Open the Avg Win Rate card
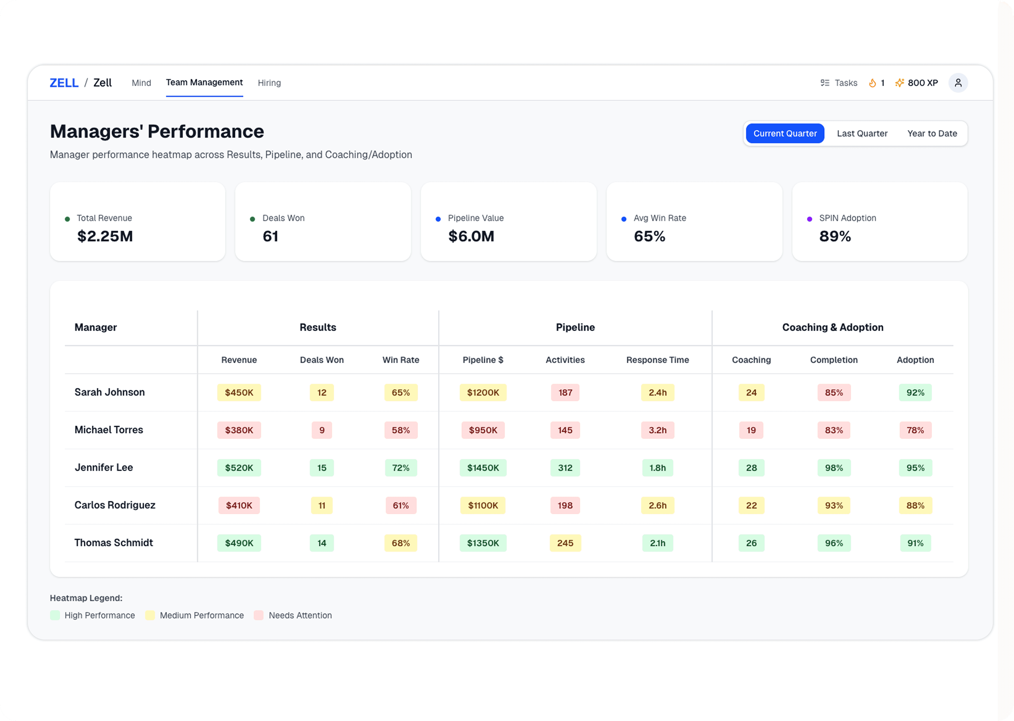 tap(694, 222)
